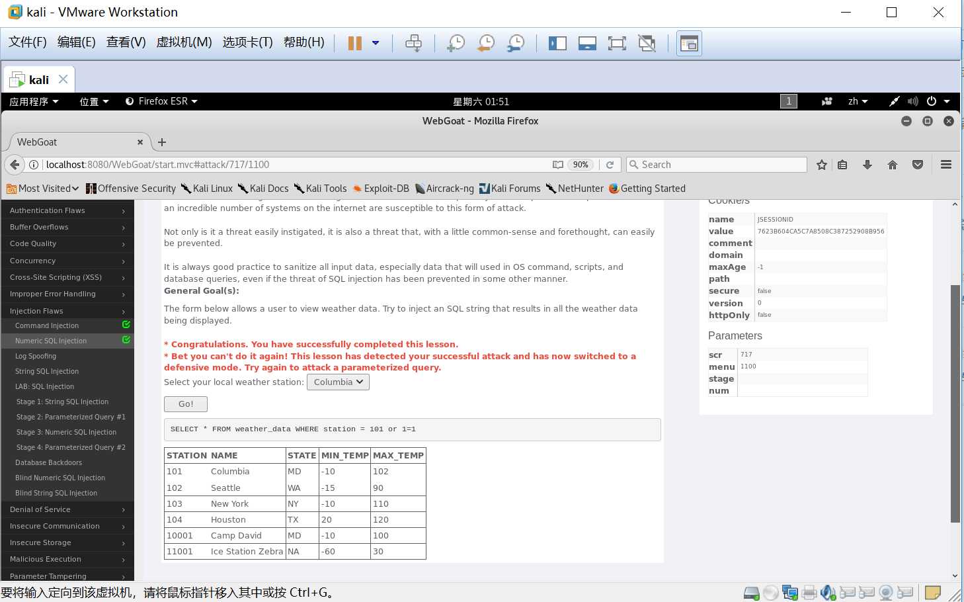Click the Go! button
This screenshot has height=602, width=964.
186,404
